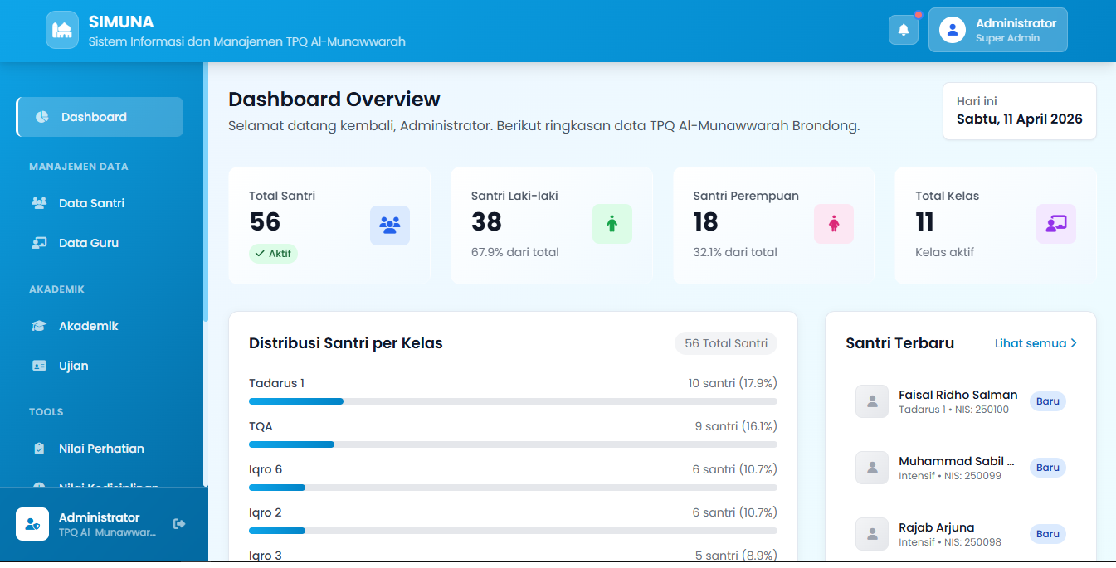
Task: Open the Dashboard menu item
Action: tap(100, 117)
